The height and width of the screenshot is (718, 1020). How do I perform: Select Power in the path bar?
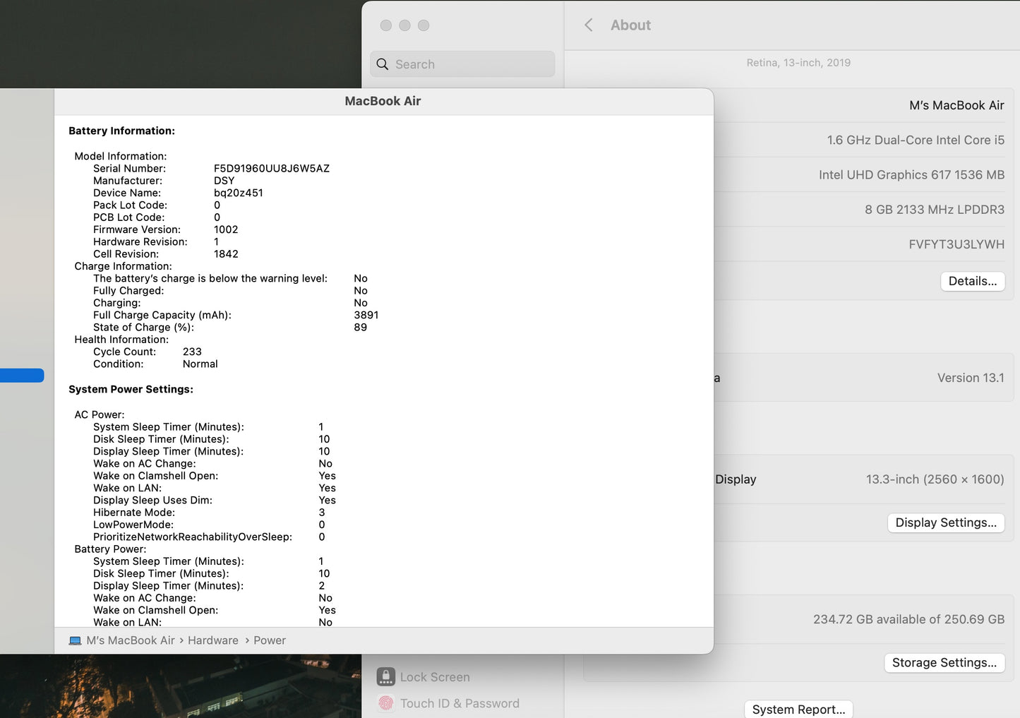pyautogui.click(x=270, y=641)
